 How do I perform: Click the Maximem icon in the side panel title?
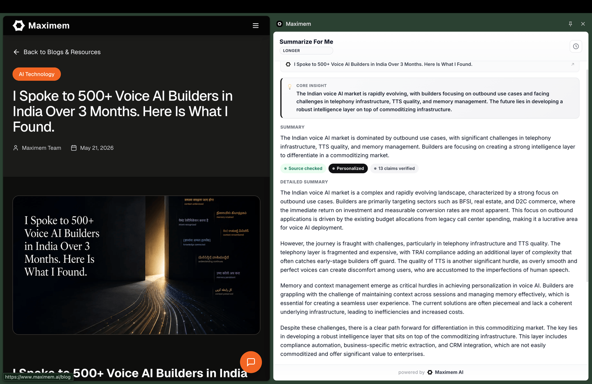coord(279,24)
